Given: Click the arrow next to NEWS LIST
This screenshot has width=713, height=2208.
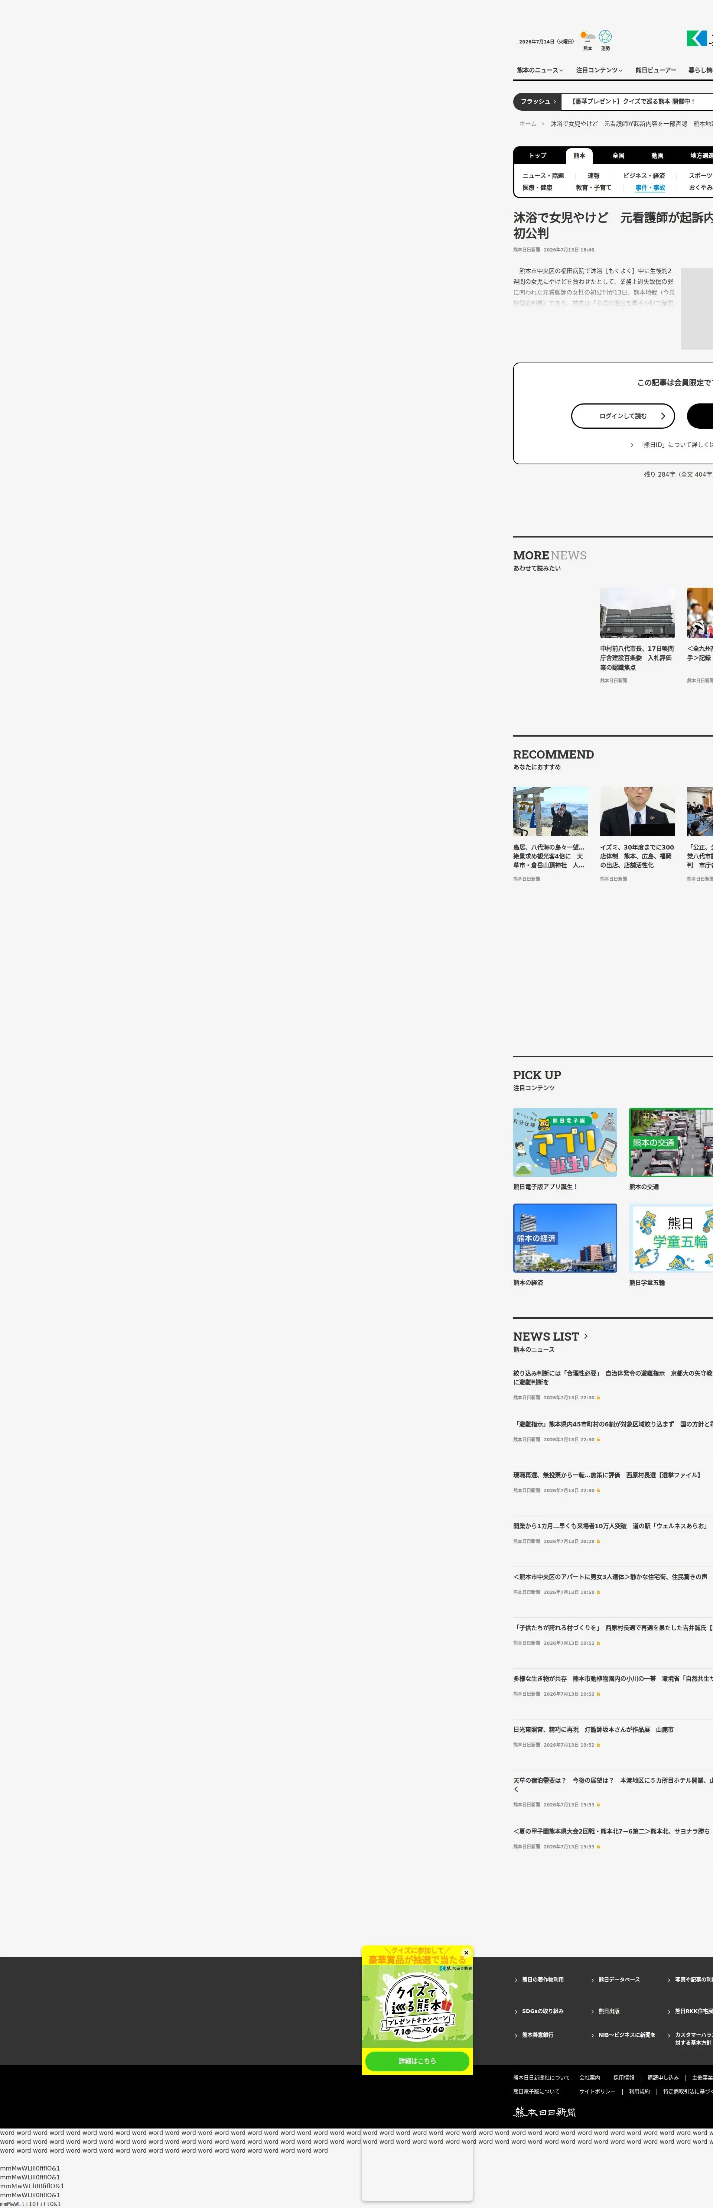Looking at the screenshot, I should click(586, 1336).
